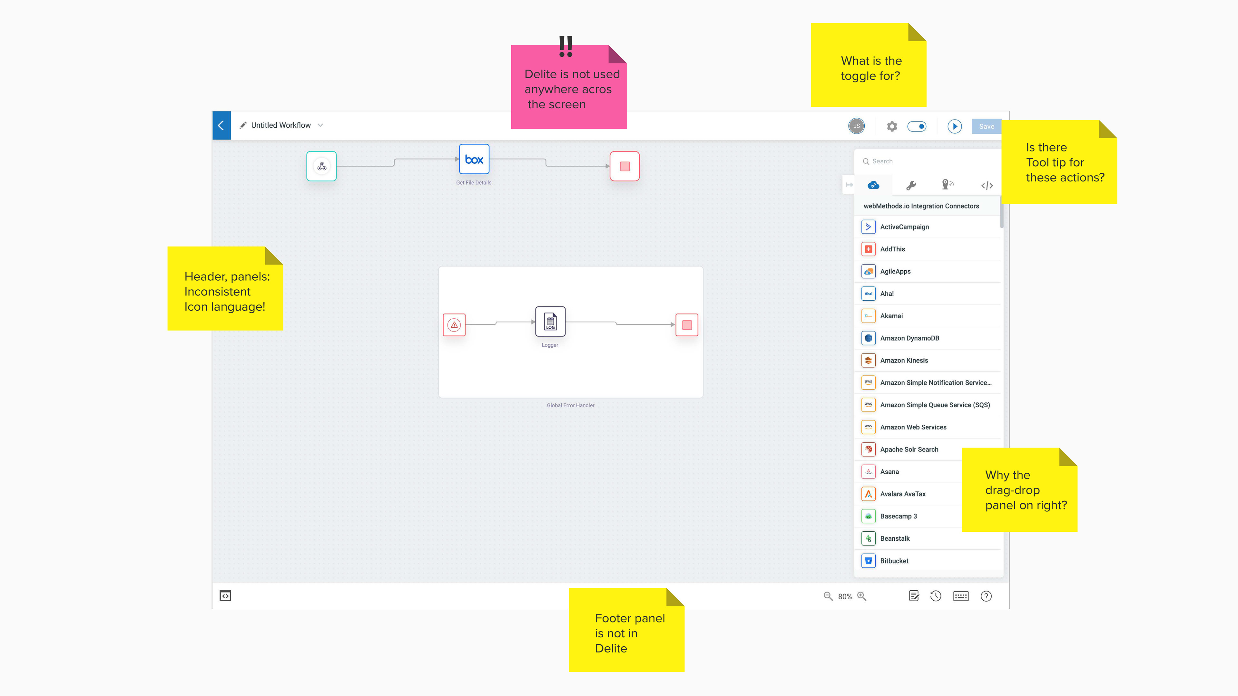Choose the Basecamp 3 connector
This screenshot has width=1238, height=696.
(908, 516)
